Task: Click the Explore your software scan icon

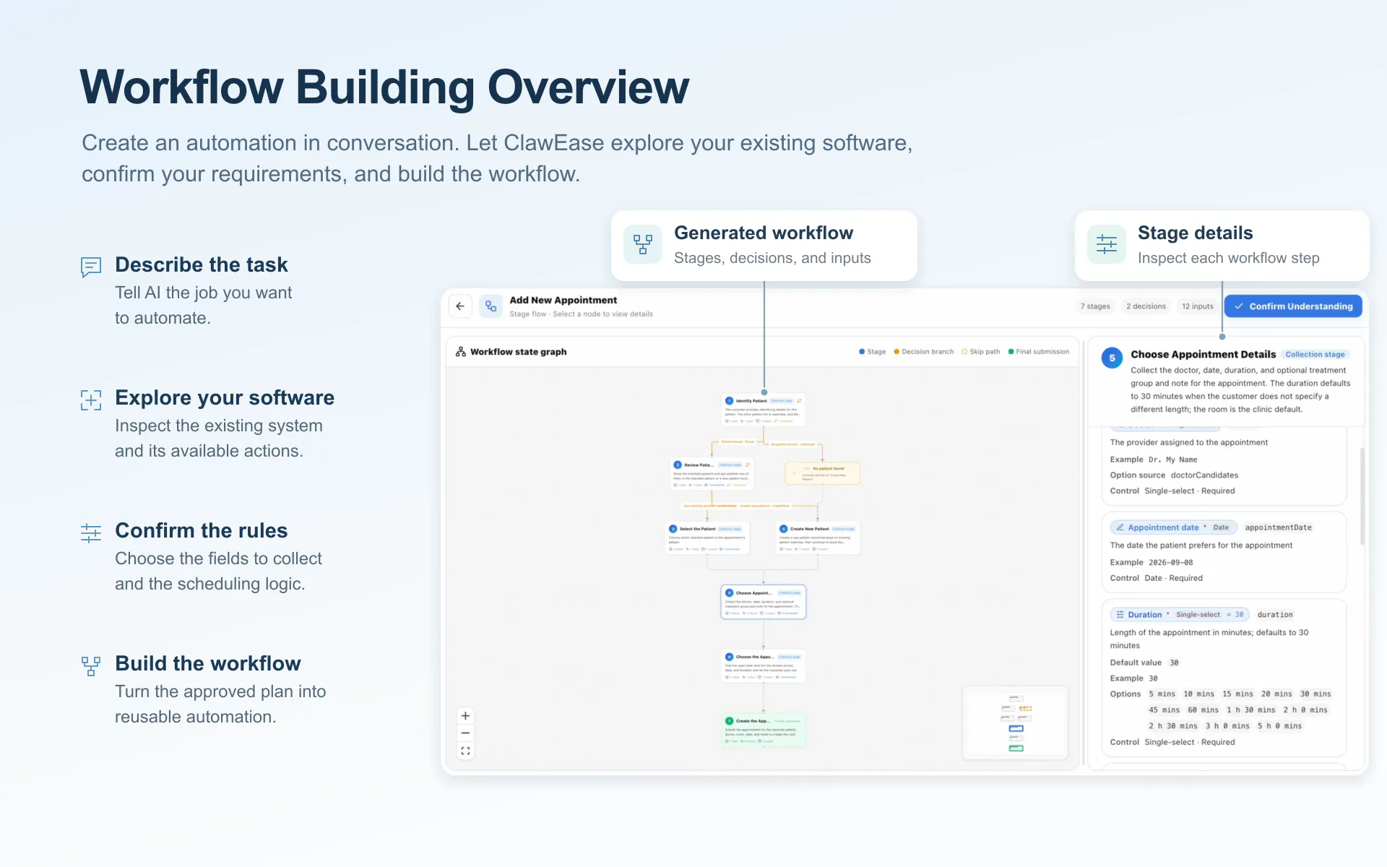Action: pyautogui.click(x=91, y=400)
